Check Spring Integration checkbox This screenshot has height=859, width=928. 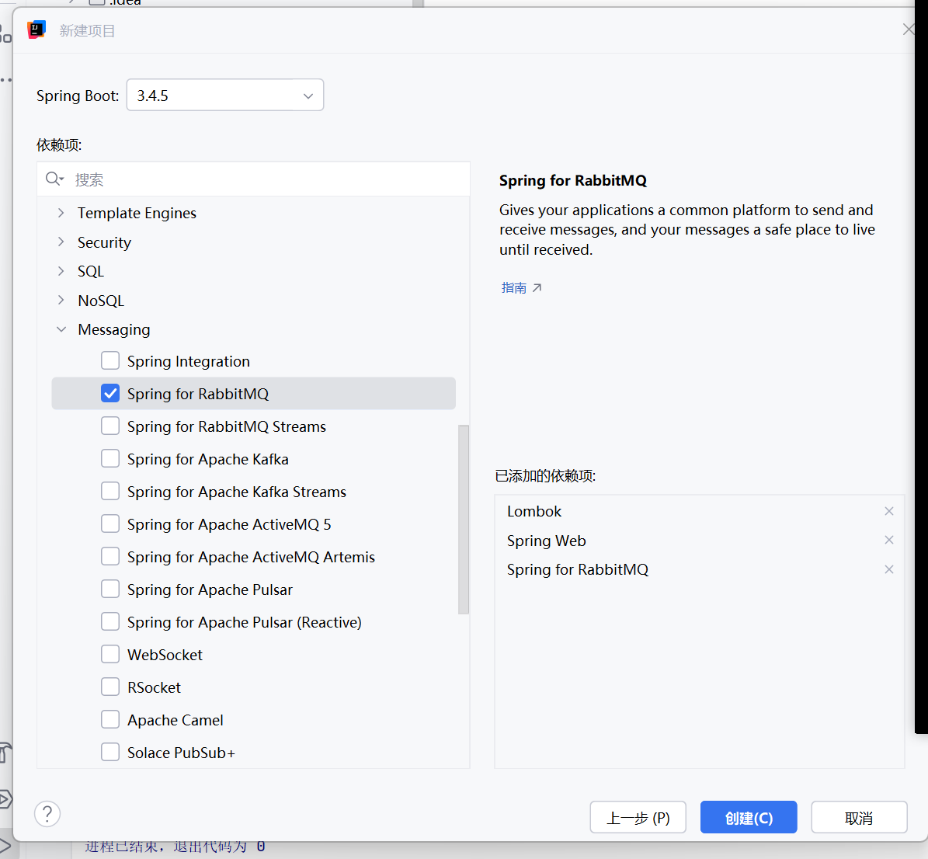pyautogui.click(x=110, y=360)
